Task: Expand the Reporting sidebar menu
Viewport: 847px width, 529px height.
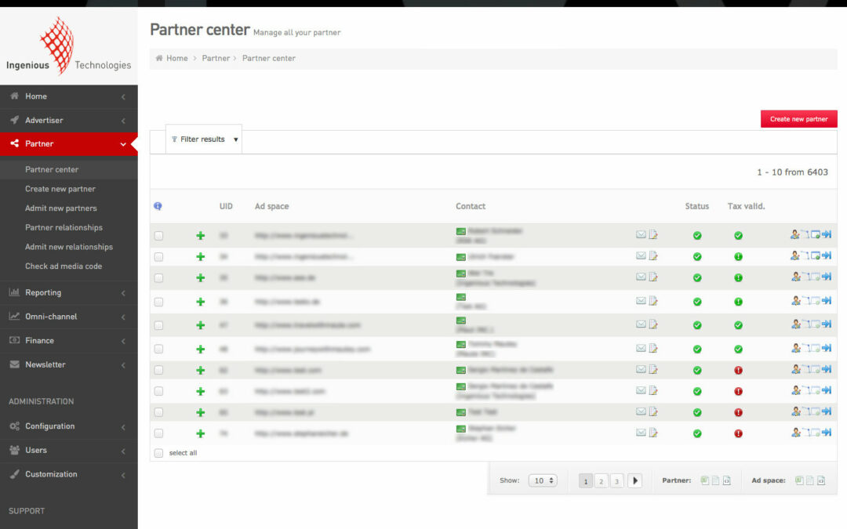Action: tap(69, 292)
